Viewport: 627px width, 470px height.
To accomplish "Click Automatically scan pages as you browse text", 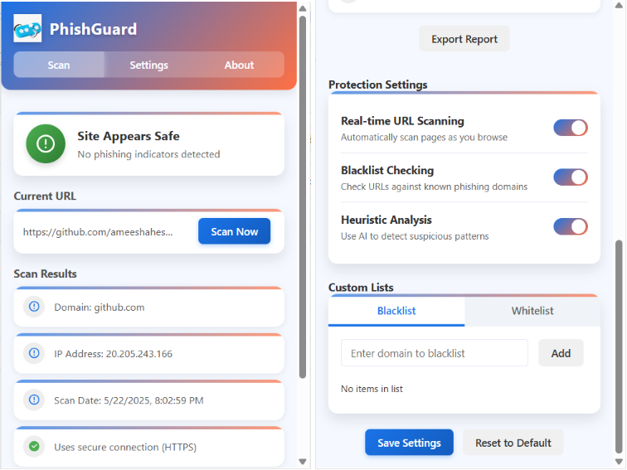I will point(424,138).
